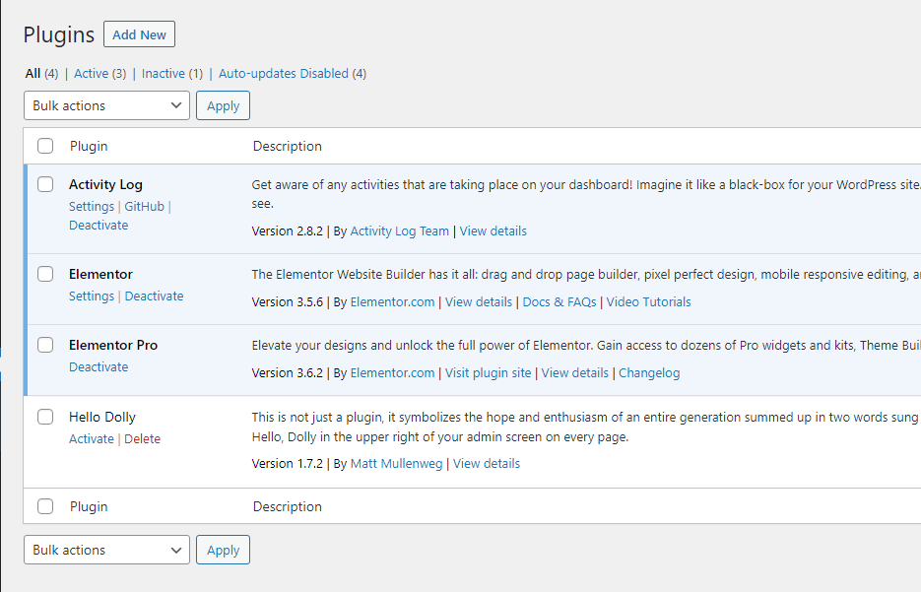The width and height of the screenshot is (921, 592).
Task: Toggle select-all checkbox in table header
Action: (x=45, y=146)
